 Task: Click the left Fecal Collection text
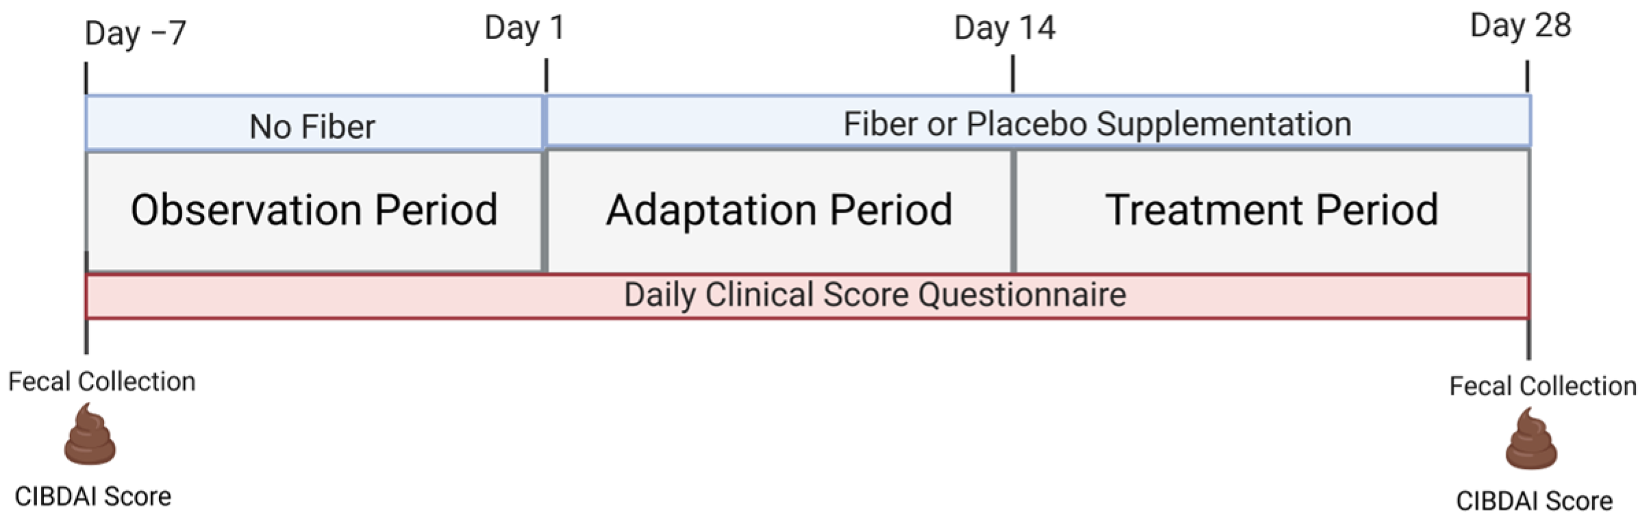(x=102, y=381)
